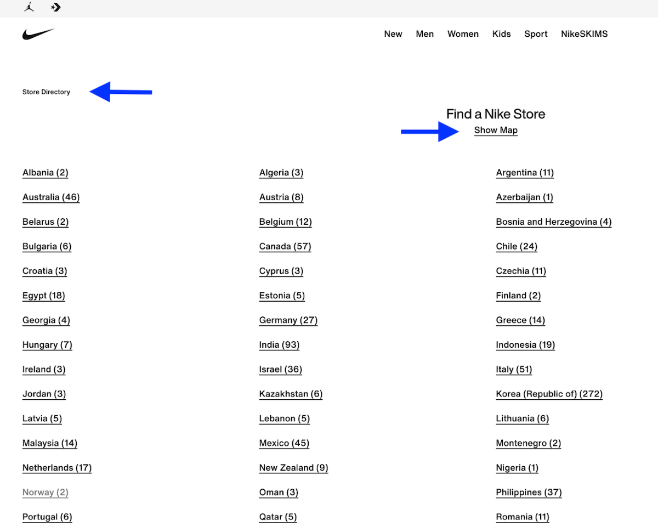Show the store map
Screen dimensions: 658x532
[x=496, y=130]
